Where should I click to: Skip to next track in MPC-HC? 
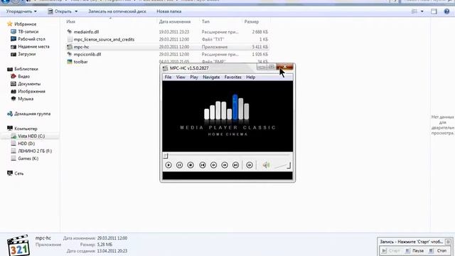[x=235, y=165]
